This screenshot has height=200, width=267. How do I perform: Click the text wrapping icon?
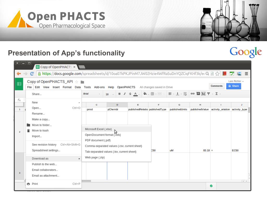pyautogui.click(x=185, y=94)
